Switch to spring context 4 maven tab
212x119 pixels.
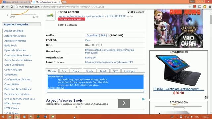17,2
